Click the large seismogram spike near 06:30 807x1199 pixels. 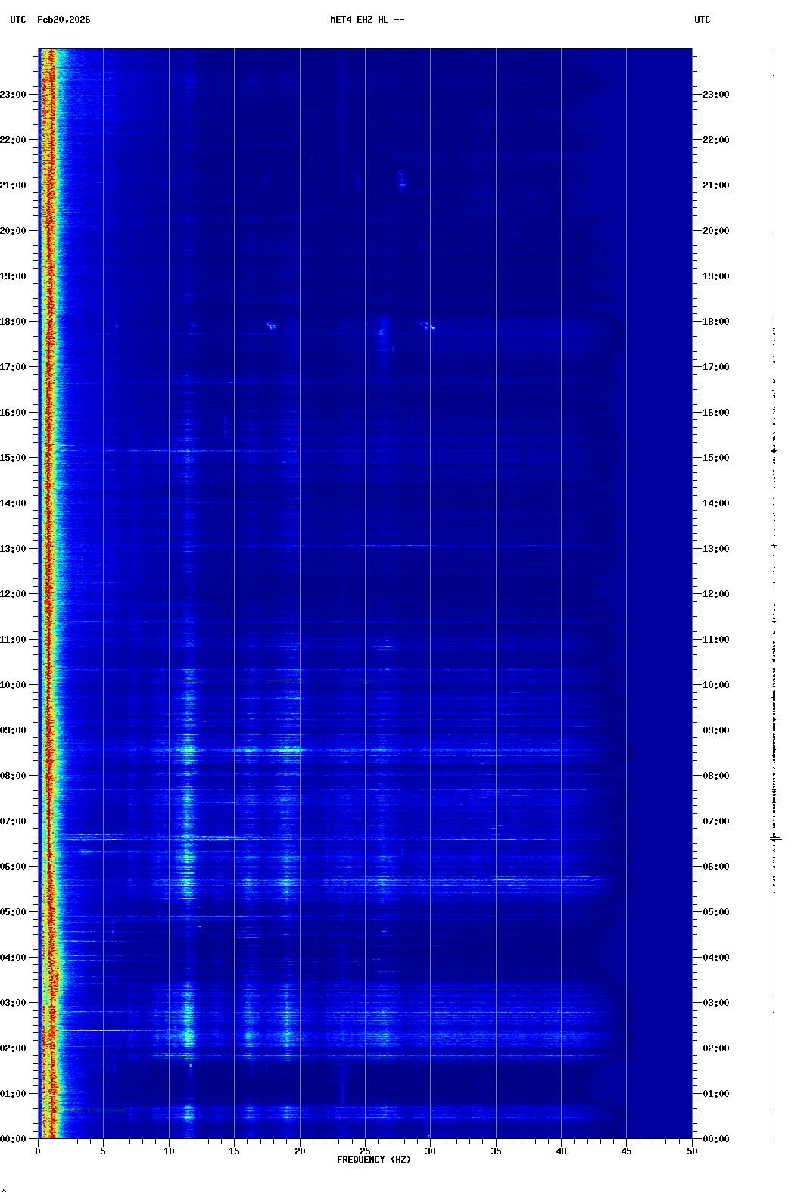(x=774, y=839)
